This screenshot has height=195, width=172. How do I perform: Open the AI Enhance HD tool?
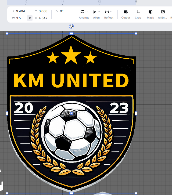pos(163,15)
